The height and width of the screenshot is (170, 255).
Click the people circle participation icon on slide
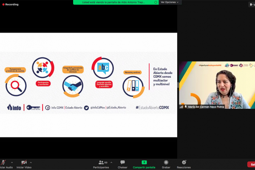click(43, 68)
